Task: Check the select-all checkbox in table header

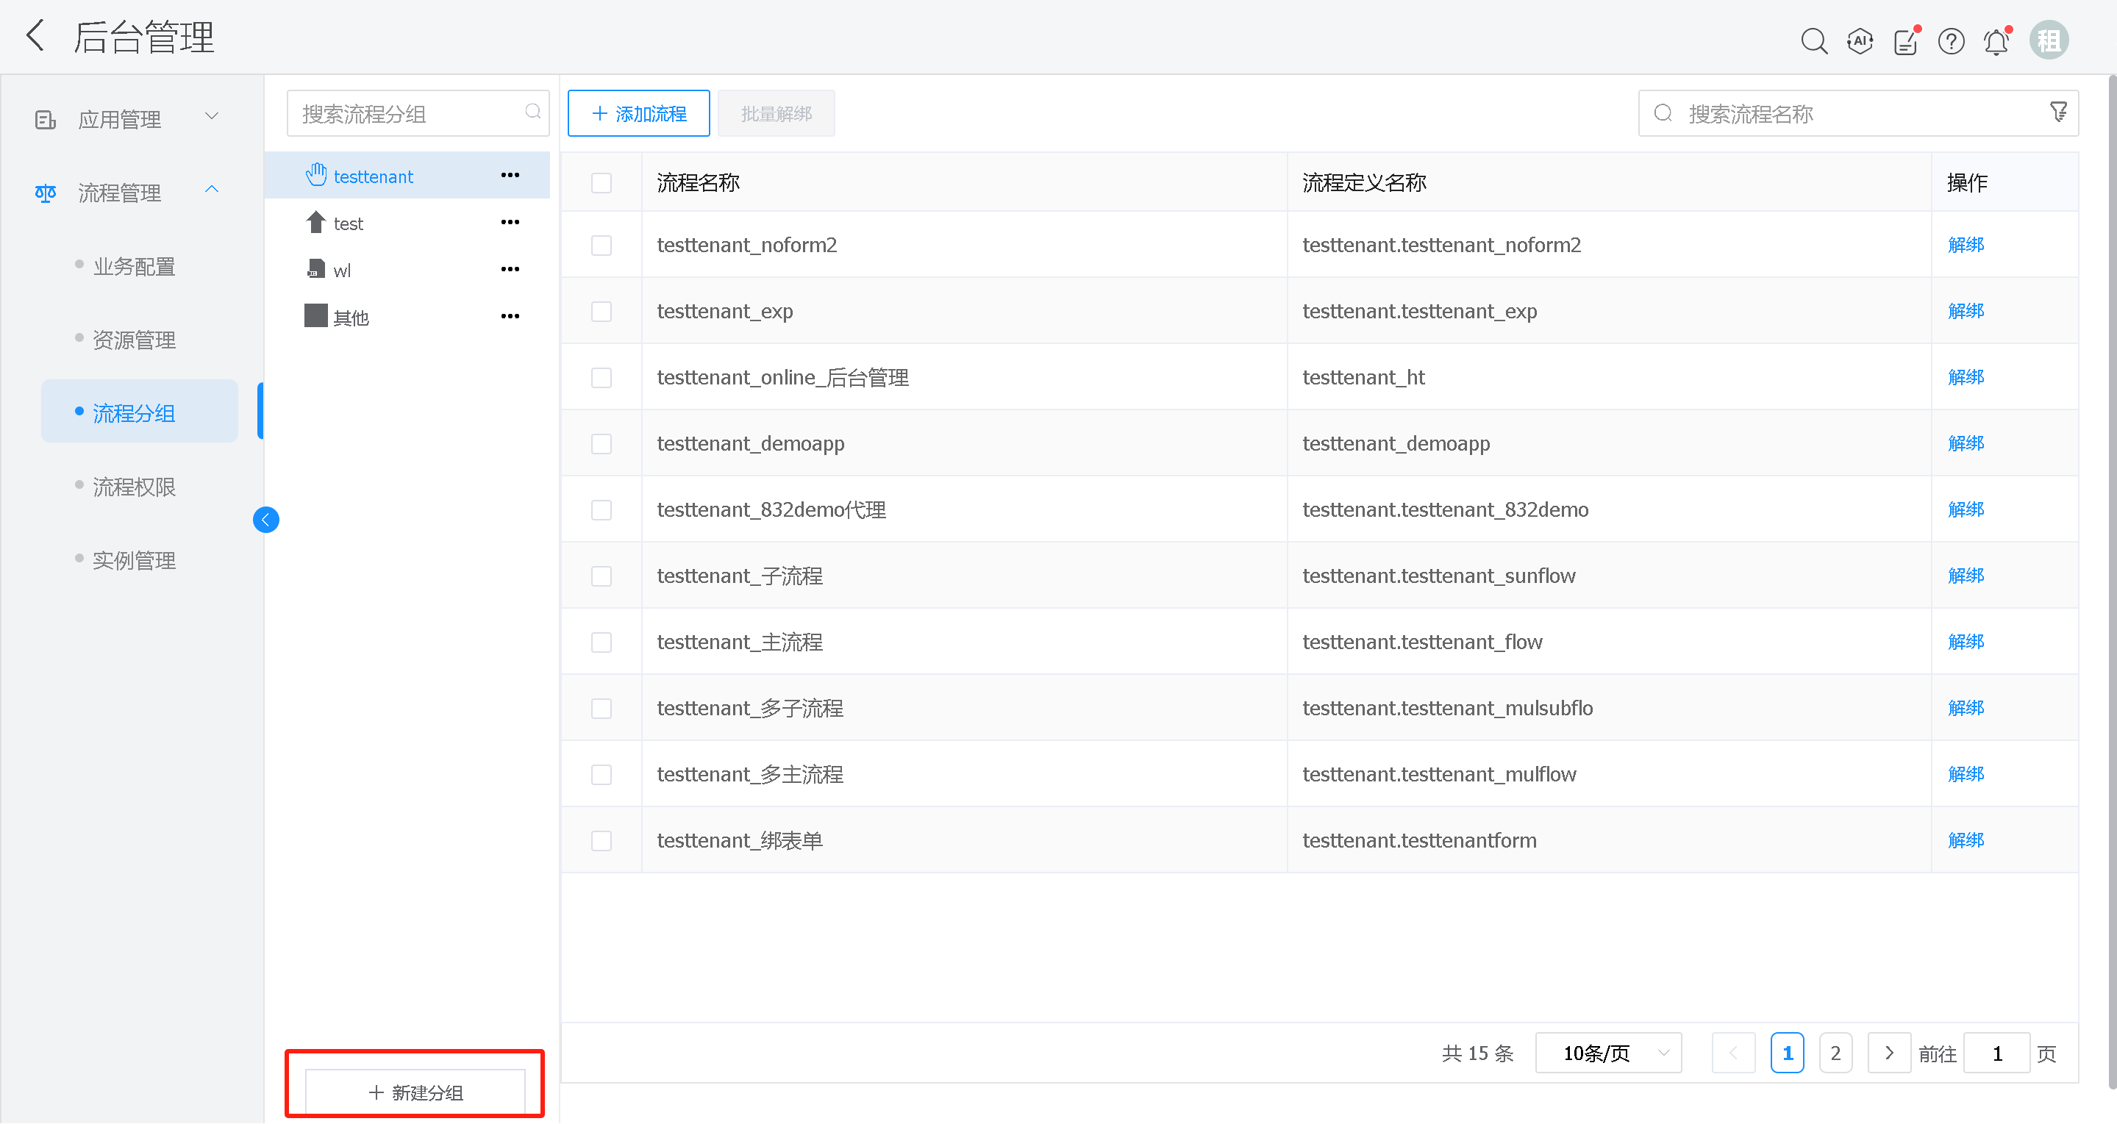Action: coord(601,182)
